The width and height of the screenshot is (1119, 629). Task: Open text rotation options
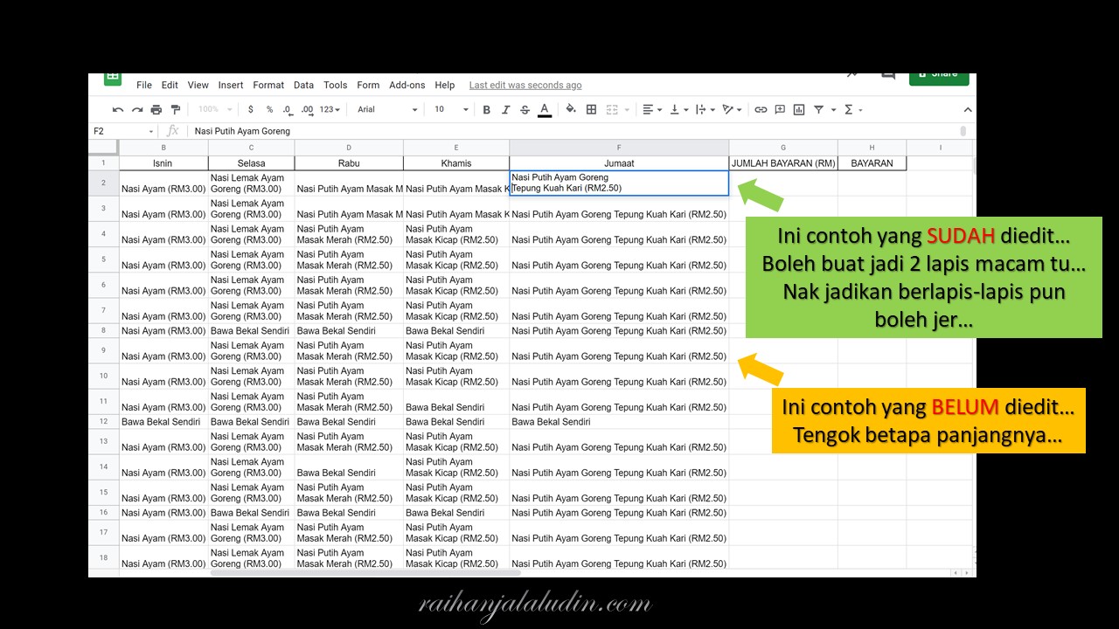tap(732, 110)
